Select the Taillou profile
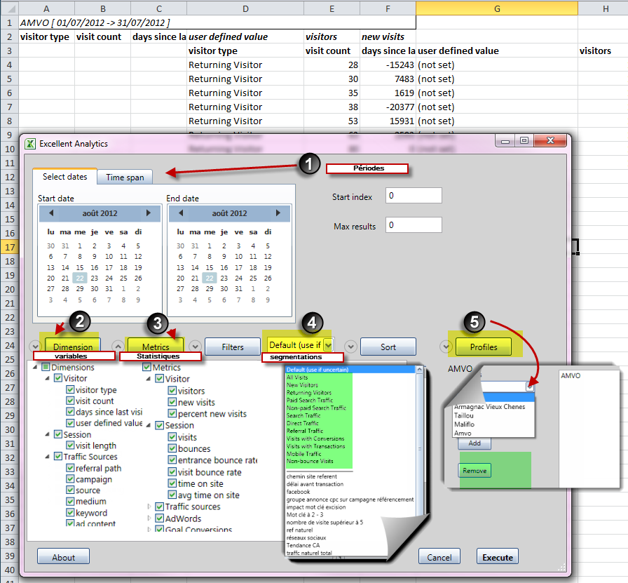Viewport: 628px width, 583px height. pyautogui.click(x=464, y=415)
